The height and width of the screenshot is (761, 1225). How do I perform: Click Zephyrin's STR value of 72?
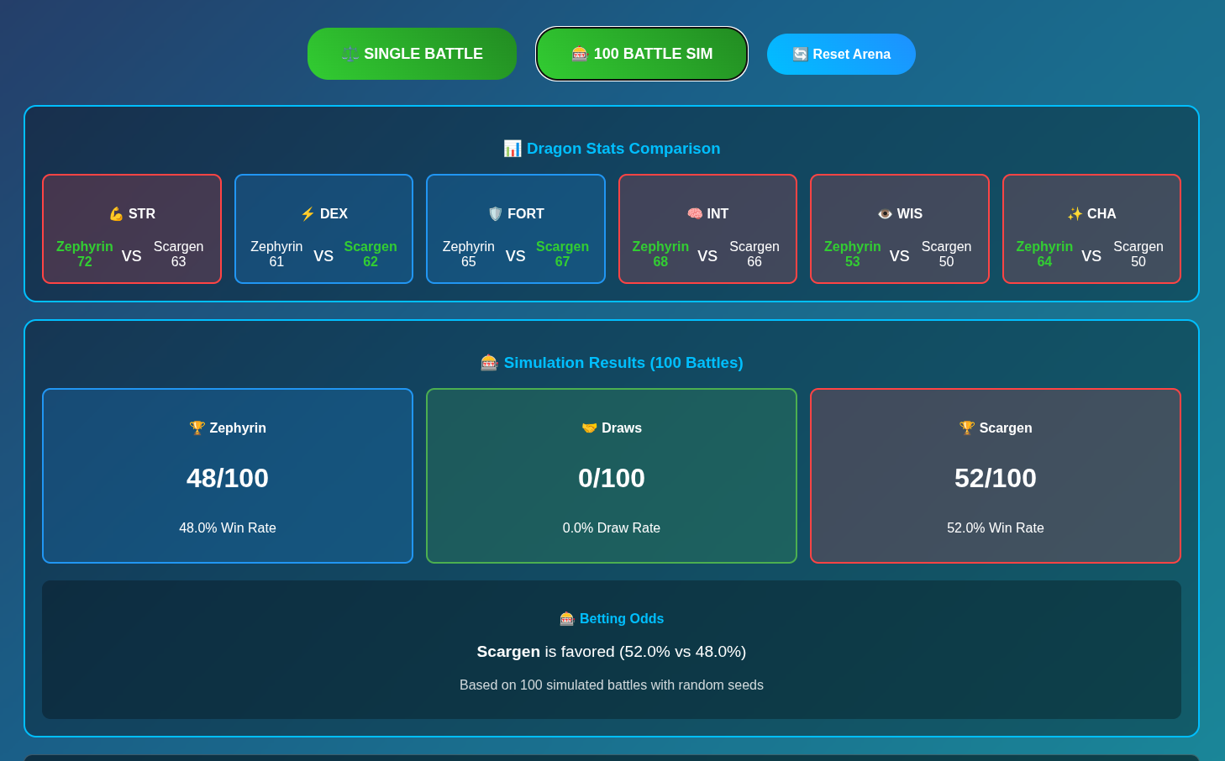85,262
